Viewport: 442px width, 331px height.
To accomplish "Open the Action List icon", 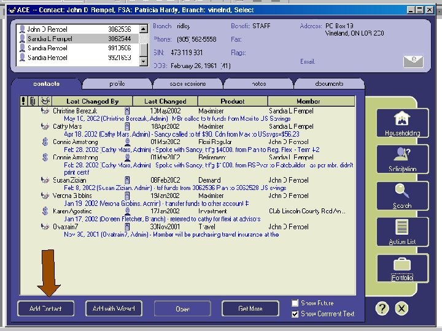I will 402,232.
